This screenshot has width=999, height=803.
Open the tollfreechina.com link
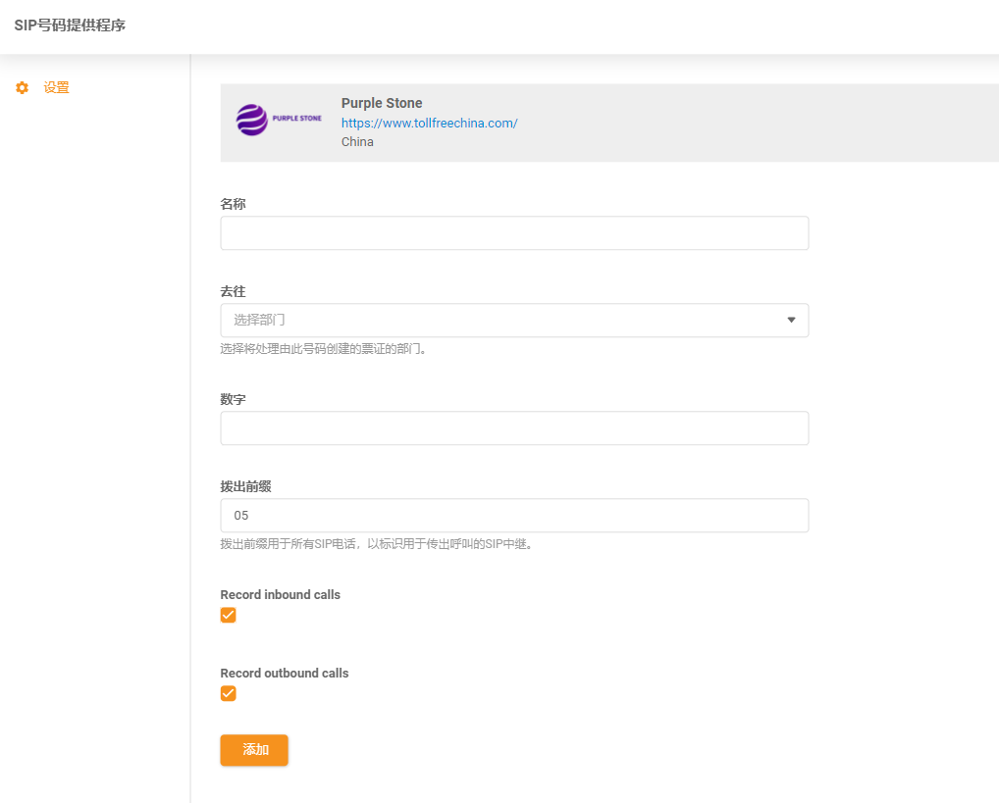click(429, 123)
